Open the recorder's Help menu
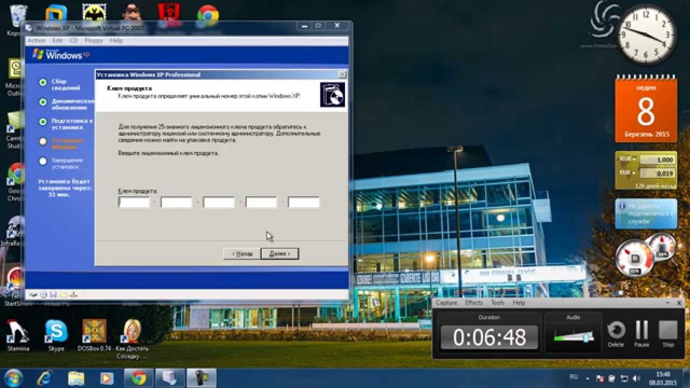The width and height of the screenshot is (690, 388). tap(519, 303)
